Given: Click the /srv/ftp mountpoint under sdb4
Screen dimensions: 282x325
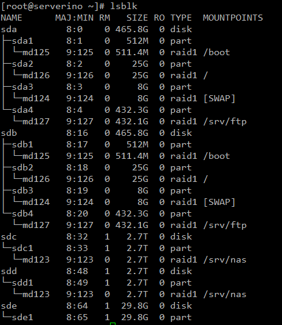Looking at the screenshot, I should (x=225, y=226).
